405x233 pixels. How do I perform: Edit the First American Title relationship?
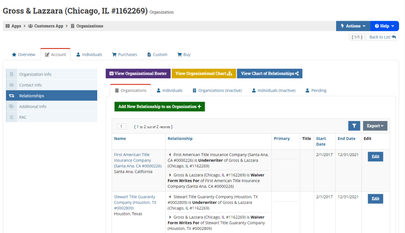point(375,157)
